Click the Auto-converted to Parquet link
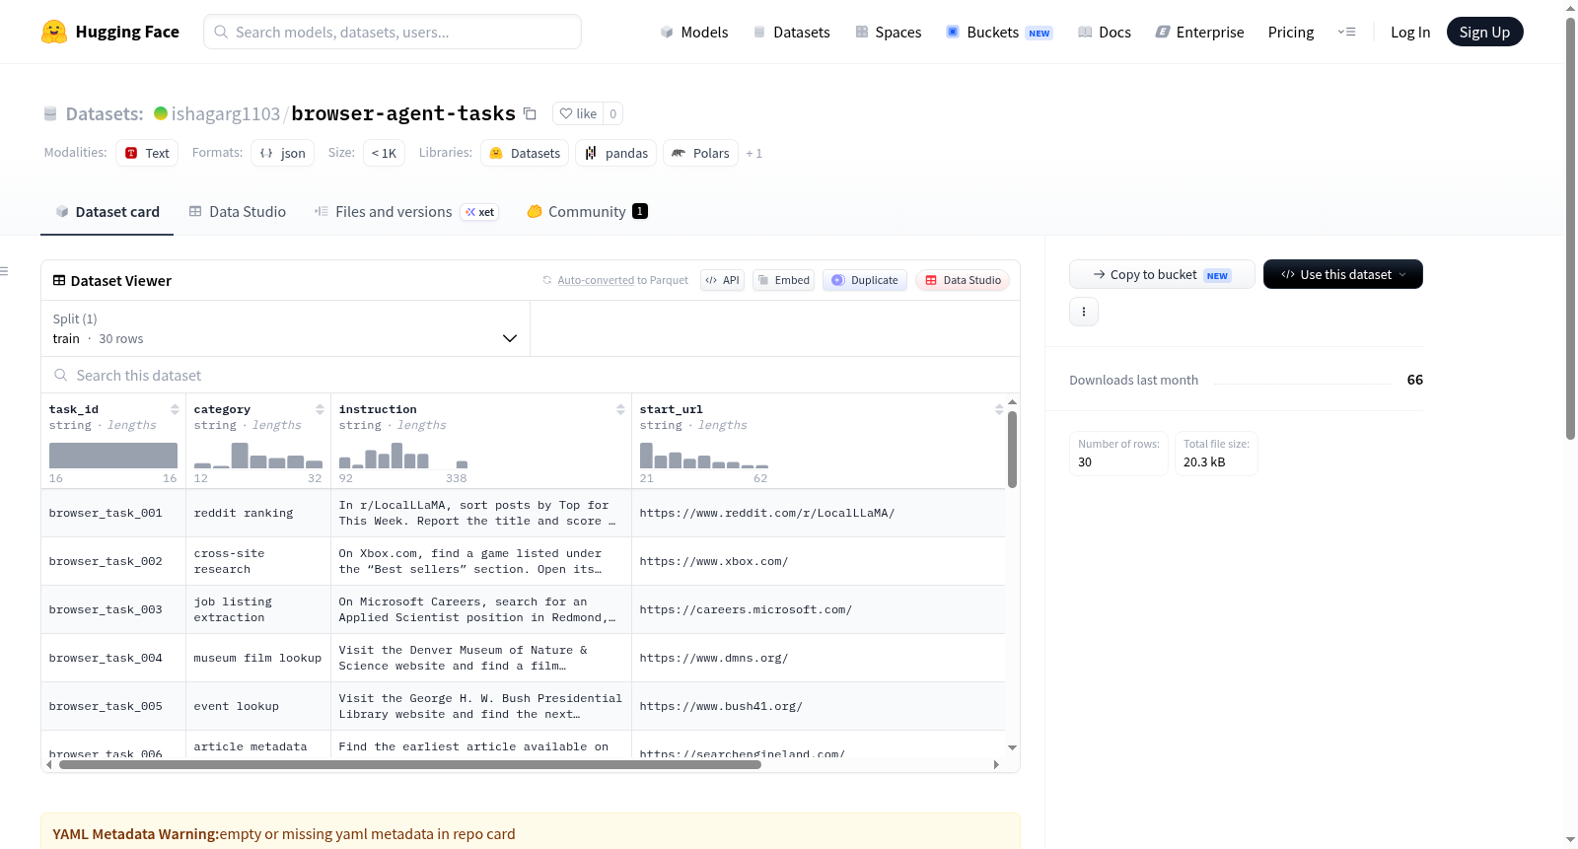This screenshot has height=849, width=1578. pyautogui.click(x=623, y=280)
